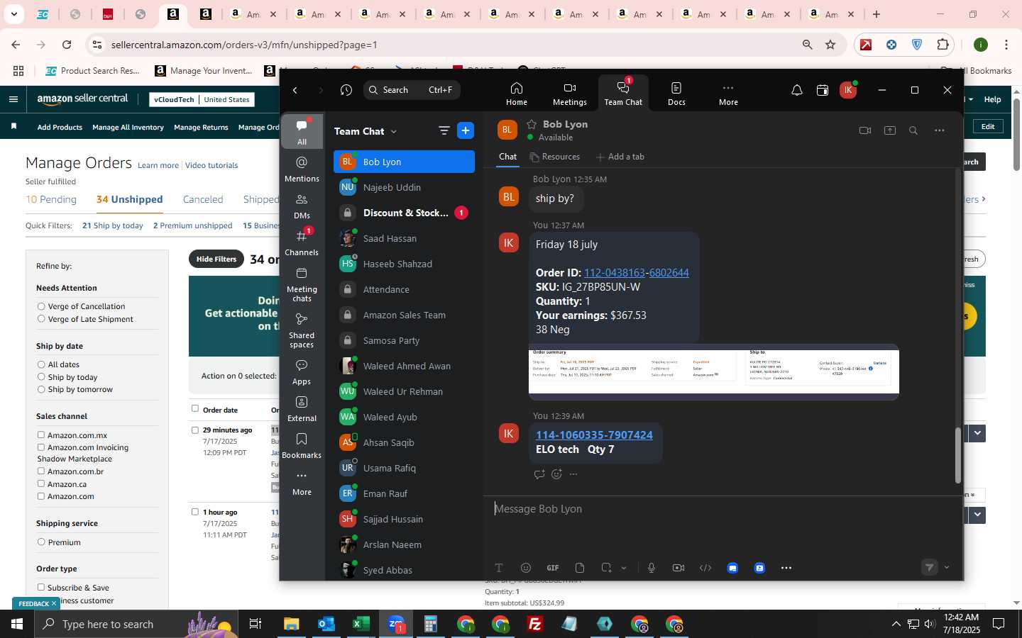Open External in Zoom sidebar

click(302, 409)
